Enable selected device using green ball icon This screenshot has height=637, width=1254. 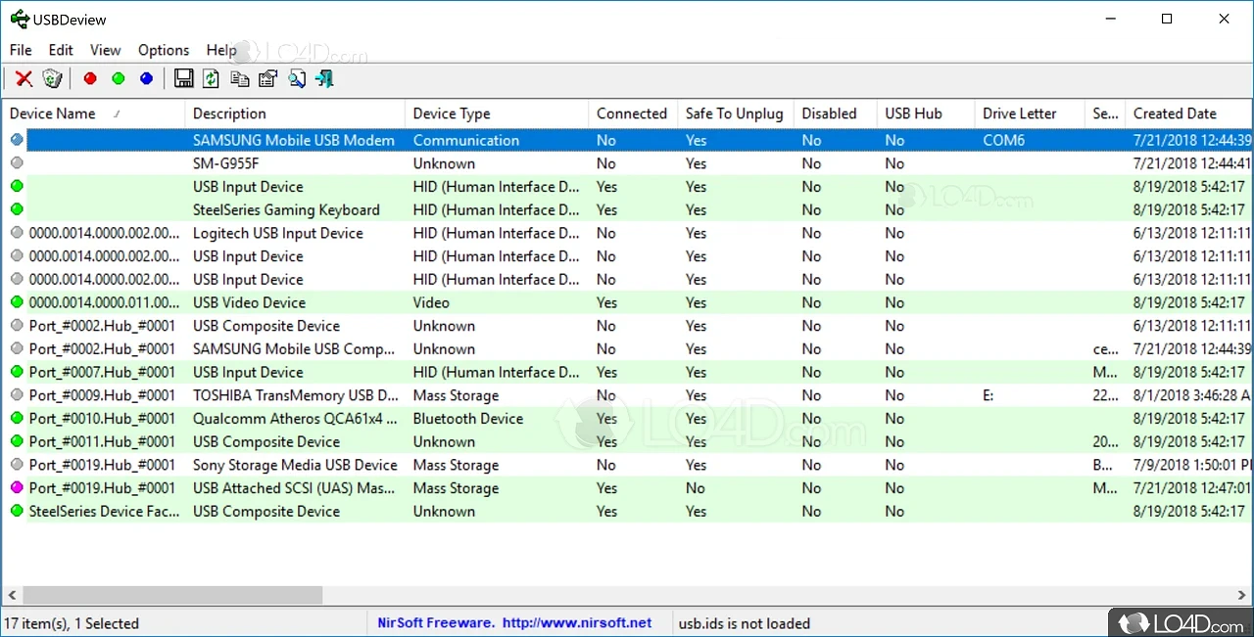tap(119, 78)
